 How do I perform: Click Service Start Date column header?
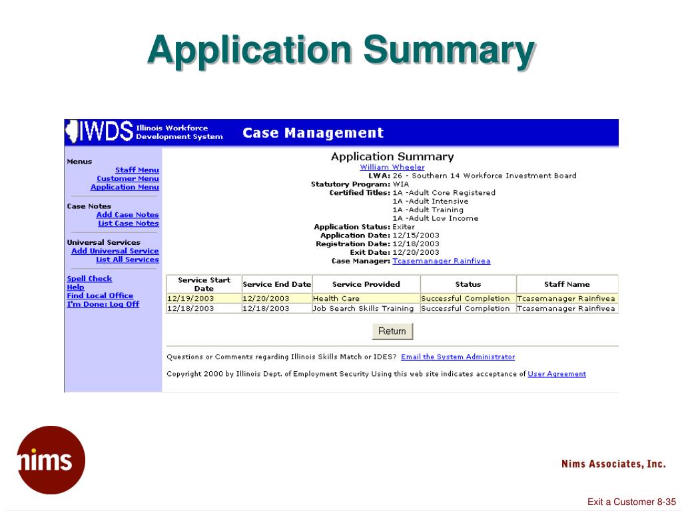coord(204,284)
